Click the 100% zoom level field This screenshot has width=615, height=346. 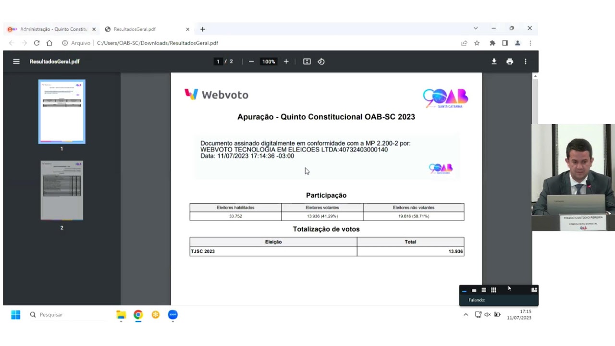coord(269,62)
